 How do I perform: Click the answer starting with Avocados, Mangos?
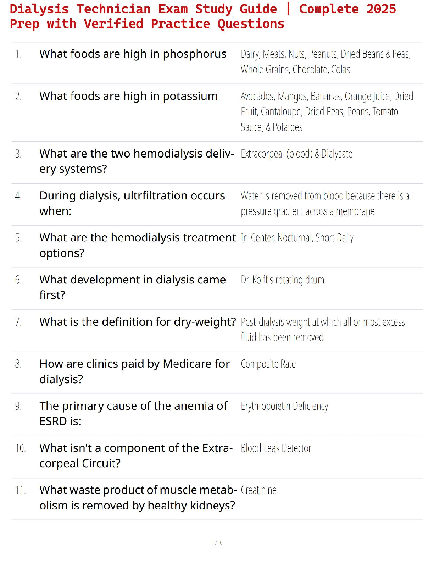[x=326, y=111]
